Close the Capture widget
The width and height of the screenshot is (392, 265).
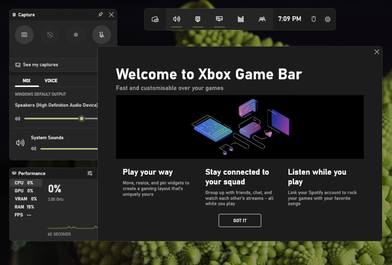tap(111, 14)
